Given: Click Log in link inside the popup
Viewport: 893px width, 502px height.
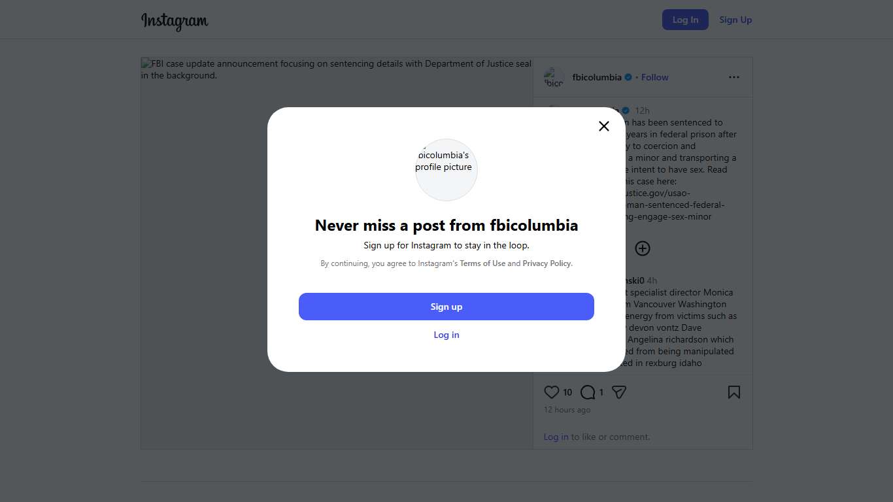Looking at the screenshot, I should click(x=446, y=335).
